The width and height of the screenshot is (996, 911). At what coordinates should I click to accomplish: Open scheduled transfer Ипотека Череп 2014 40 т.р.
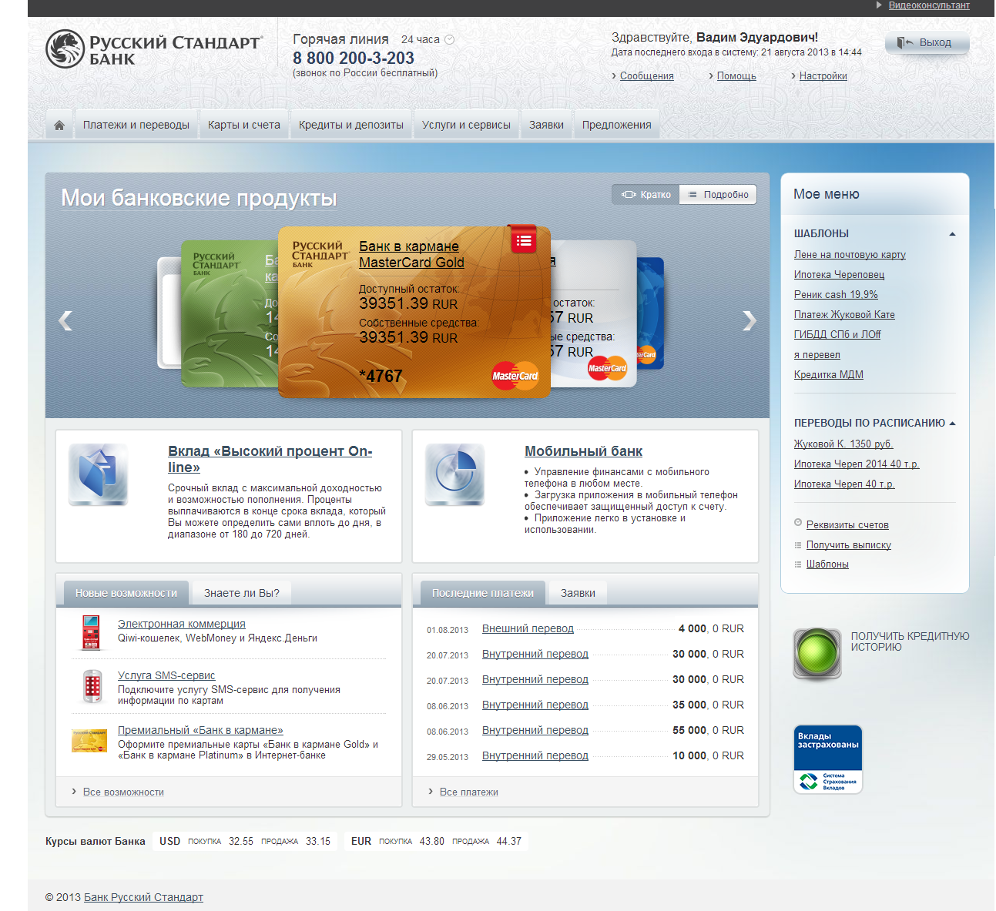[857, 464]
